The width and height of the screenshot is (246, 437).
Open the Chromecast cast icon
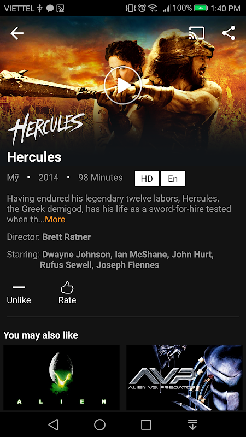point(197,33)
